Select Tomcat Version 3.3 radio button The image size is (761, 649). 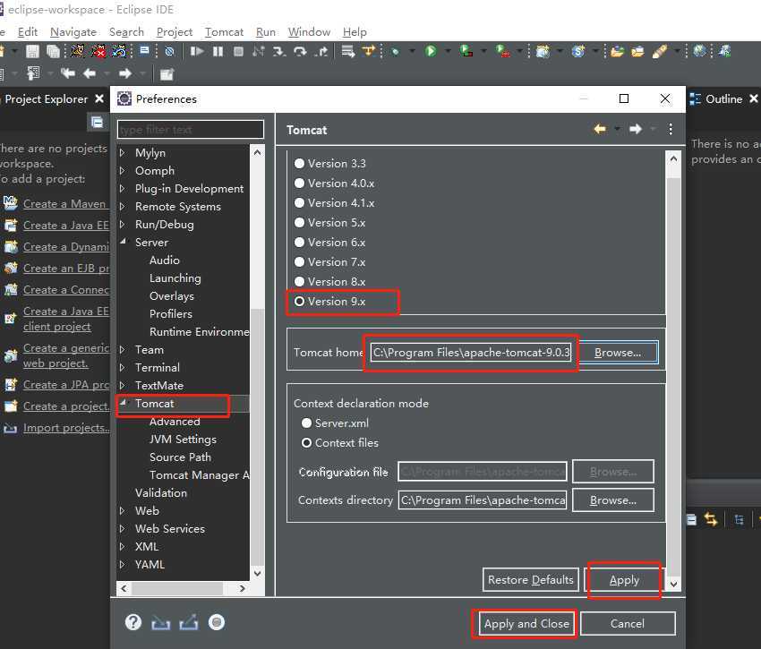[x=299, y=164]
